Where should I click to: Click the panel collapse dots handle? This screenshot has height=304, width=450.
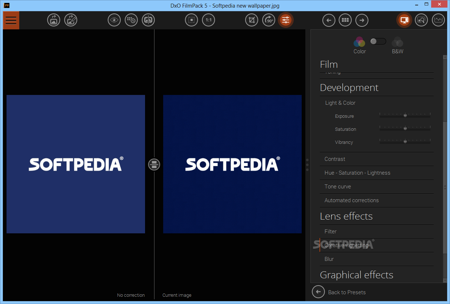pyautogui.click(x=307, y=165)
